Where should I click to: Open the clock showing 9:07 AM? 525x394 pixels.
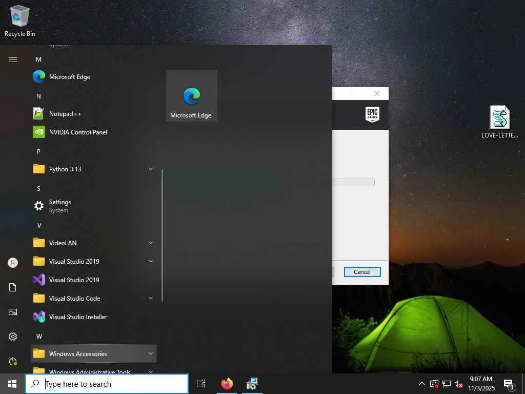[x=481, y=384]
